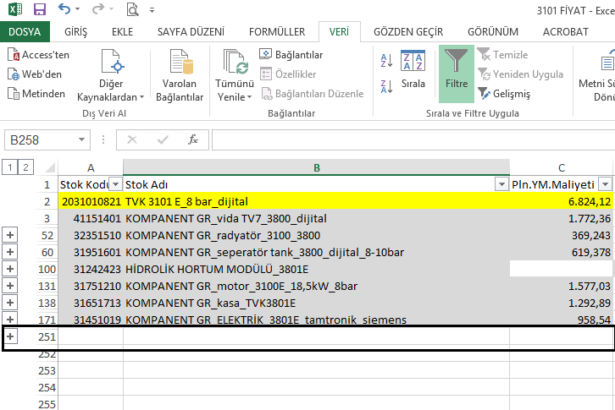Viewport: 615px width, 410px height.
Task: Import data with Web'den
Action: tap(35, 74)
